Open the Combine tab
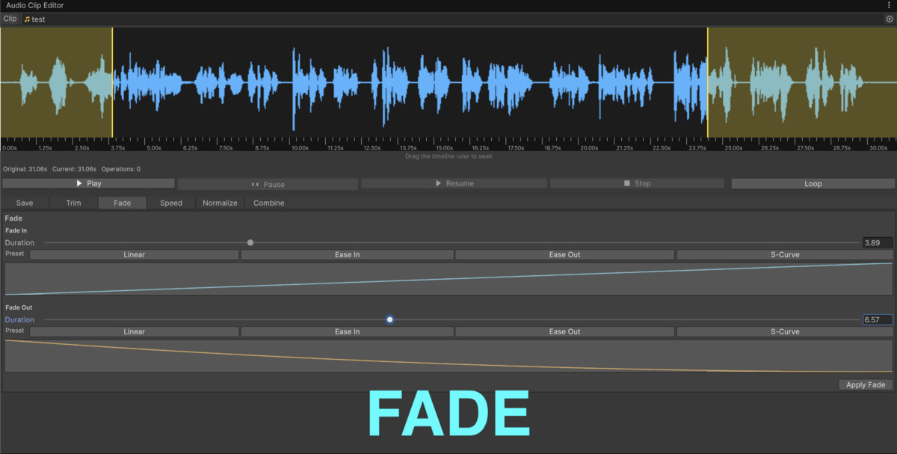The image size is (897, 454). point(269,203)
